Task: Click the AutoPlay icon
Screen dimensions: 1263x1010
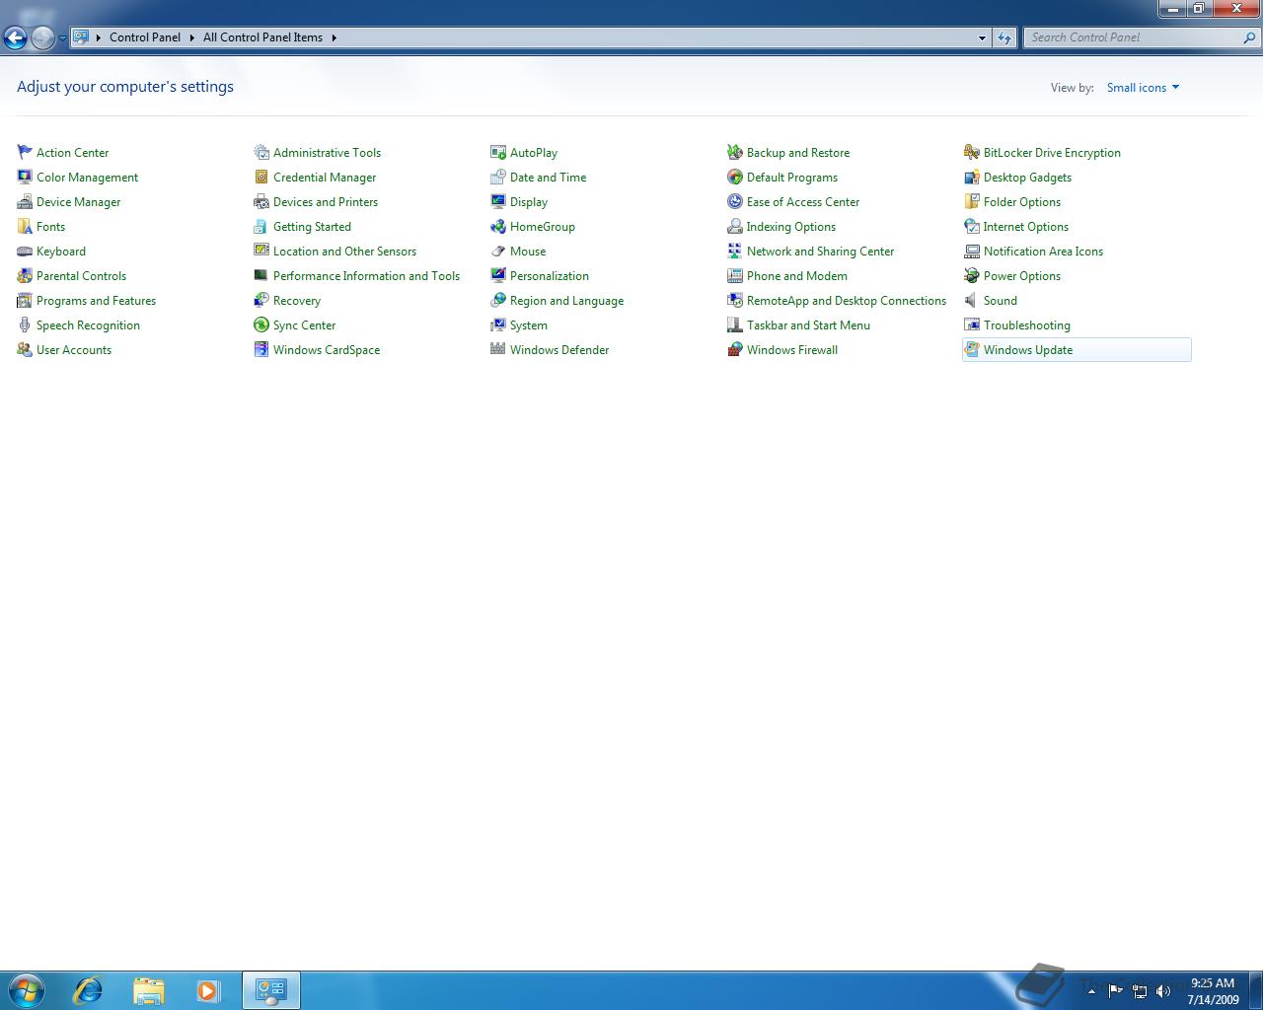Action: pos(498,152)
